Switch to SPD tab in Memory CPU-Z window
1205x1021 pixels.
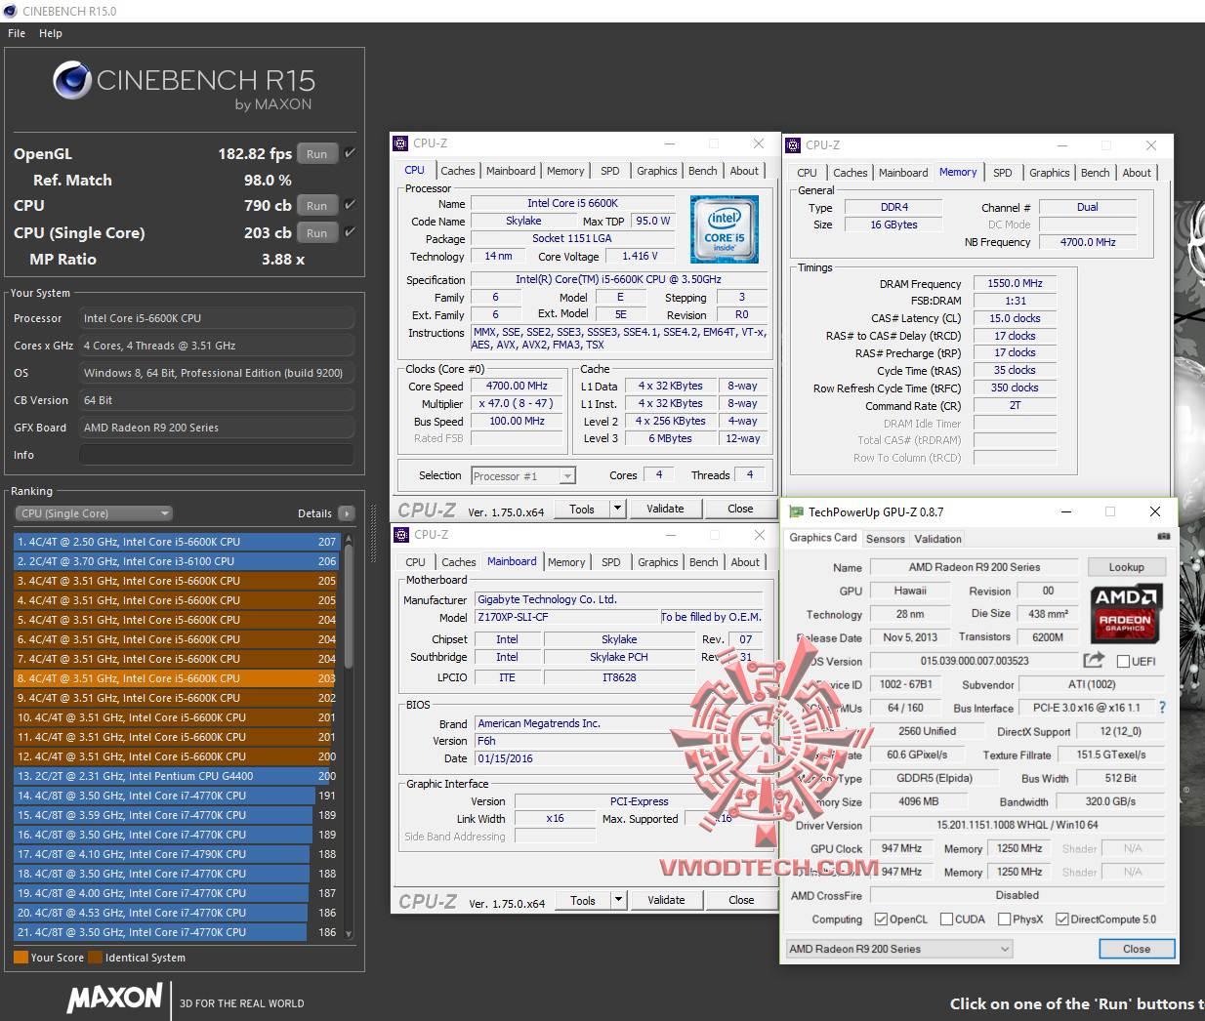[1003, 173]
